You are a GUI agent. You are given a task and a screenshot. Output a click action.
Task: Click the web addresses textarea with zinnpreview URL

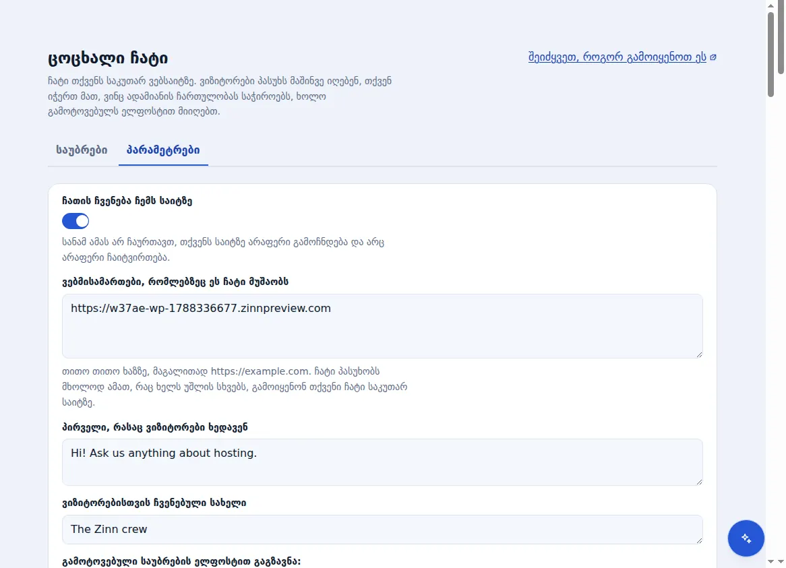382,326
